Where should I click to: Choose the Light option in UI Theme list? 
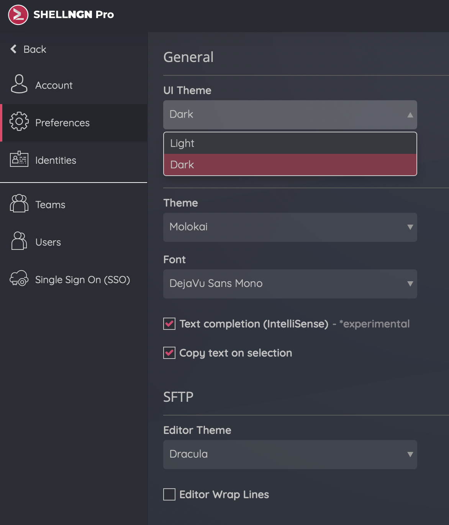click(290, 143)
